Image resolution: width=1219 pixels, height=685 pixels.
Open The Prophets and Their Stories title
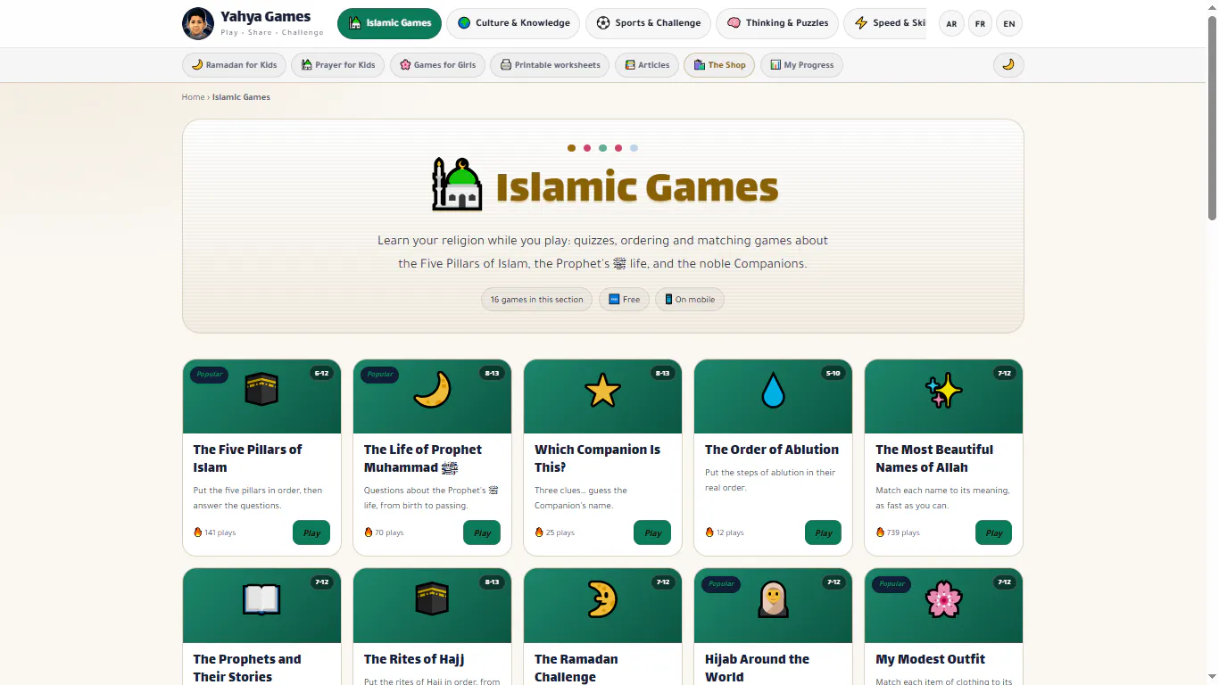pos(247,668)
